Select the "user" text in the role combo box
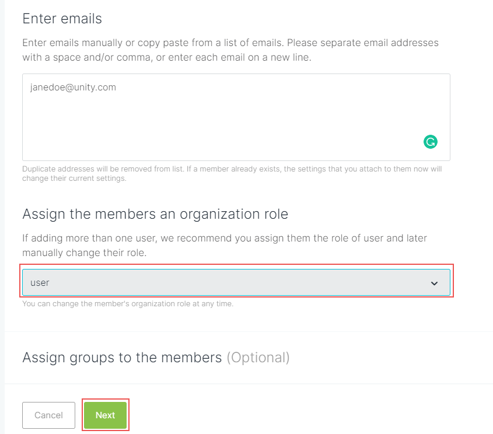 click(40, 283)
